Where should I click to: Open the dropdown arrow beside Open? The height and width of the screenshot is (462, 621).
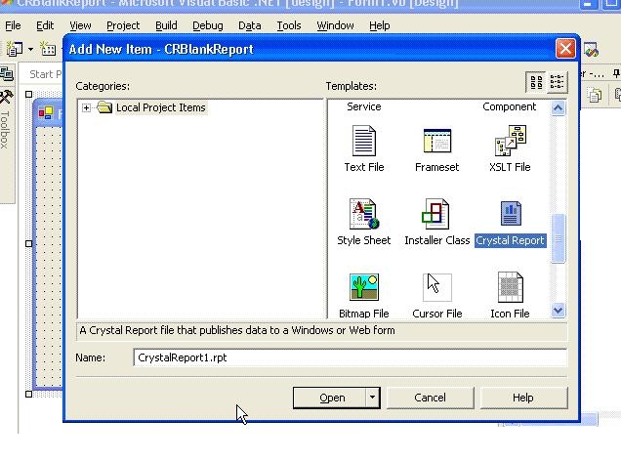pos(372,398)
